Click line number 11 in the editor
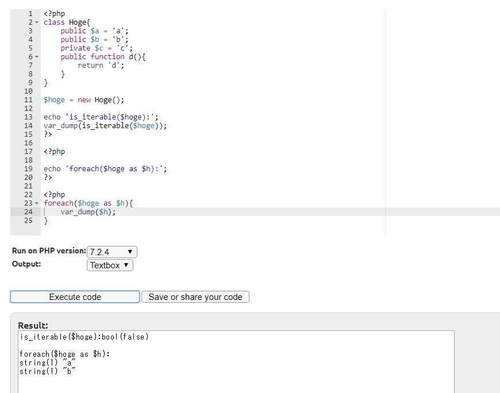The image size is (500, 393). 28,99
